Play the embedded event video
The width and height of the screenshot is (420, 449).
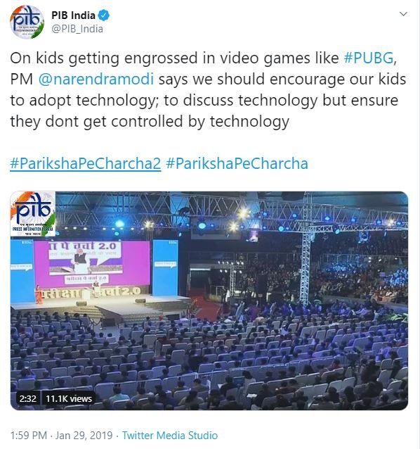pos(209,301)
